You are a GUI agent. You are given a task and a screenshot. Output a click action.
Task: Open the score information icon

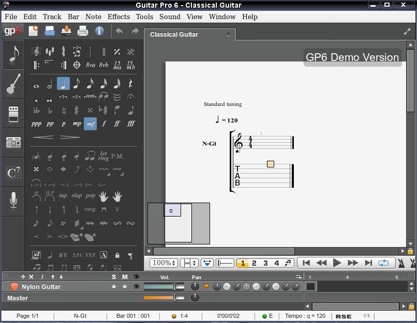click(x=99, y=31)
